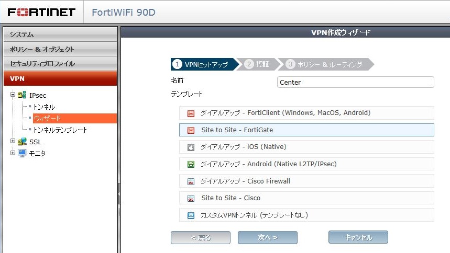This screenshot has height=253, width=450.
Task: Click the Android L2TP template icon
Action: click(191, 164)
